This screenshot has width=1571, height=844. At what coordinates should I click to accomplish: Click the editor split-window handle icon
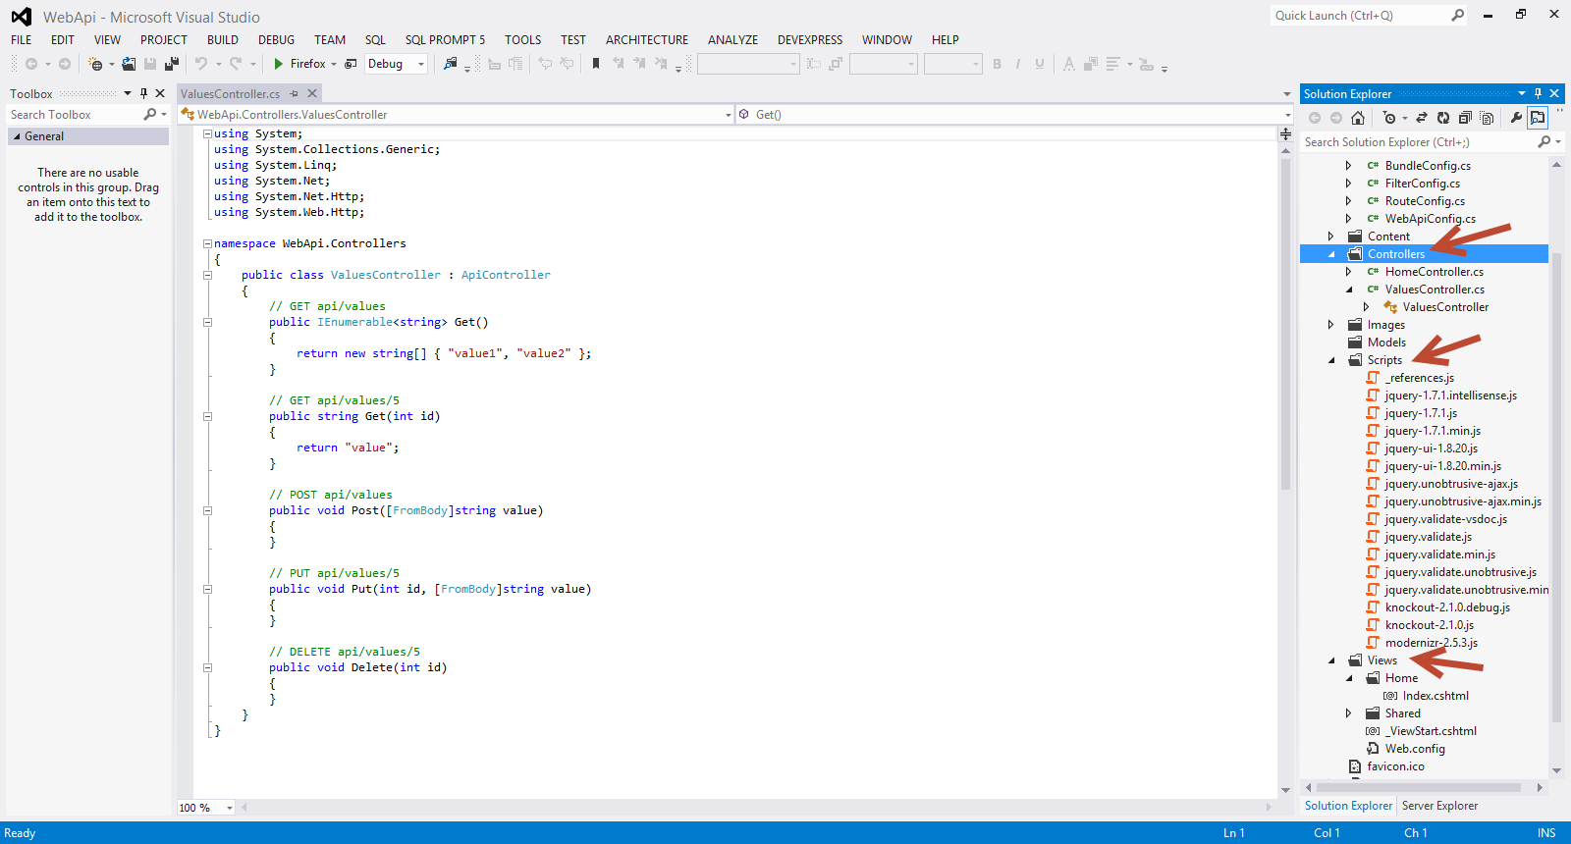1285,133
